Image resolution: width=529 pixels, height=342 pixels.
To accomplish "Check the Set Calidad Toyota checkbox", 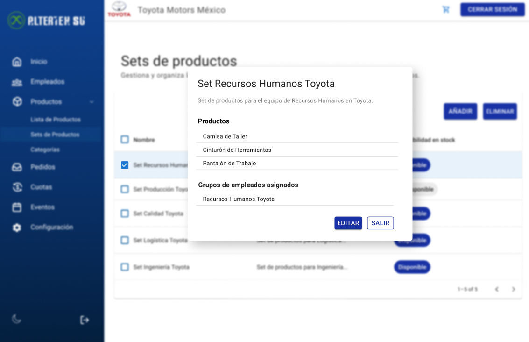I will click(x=125, y=214).
